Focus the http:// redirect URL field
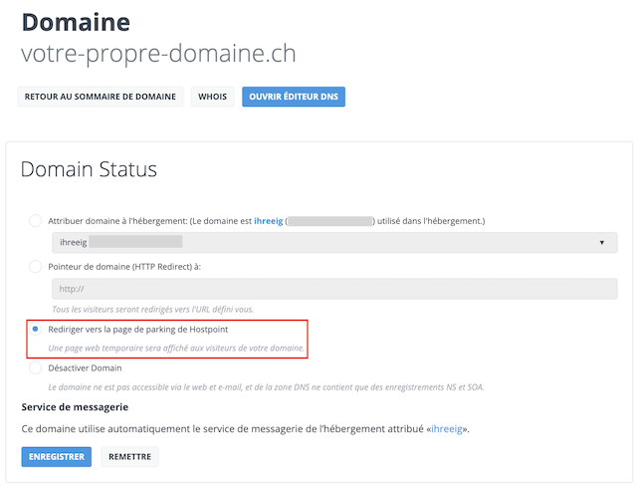This screenshot has width=637, height=488. [334, 289]
